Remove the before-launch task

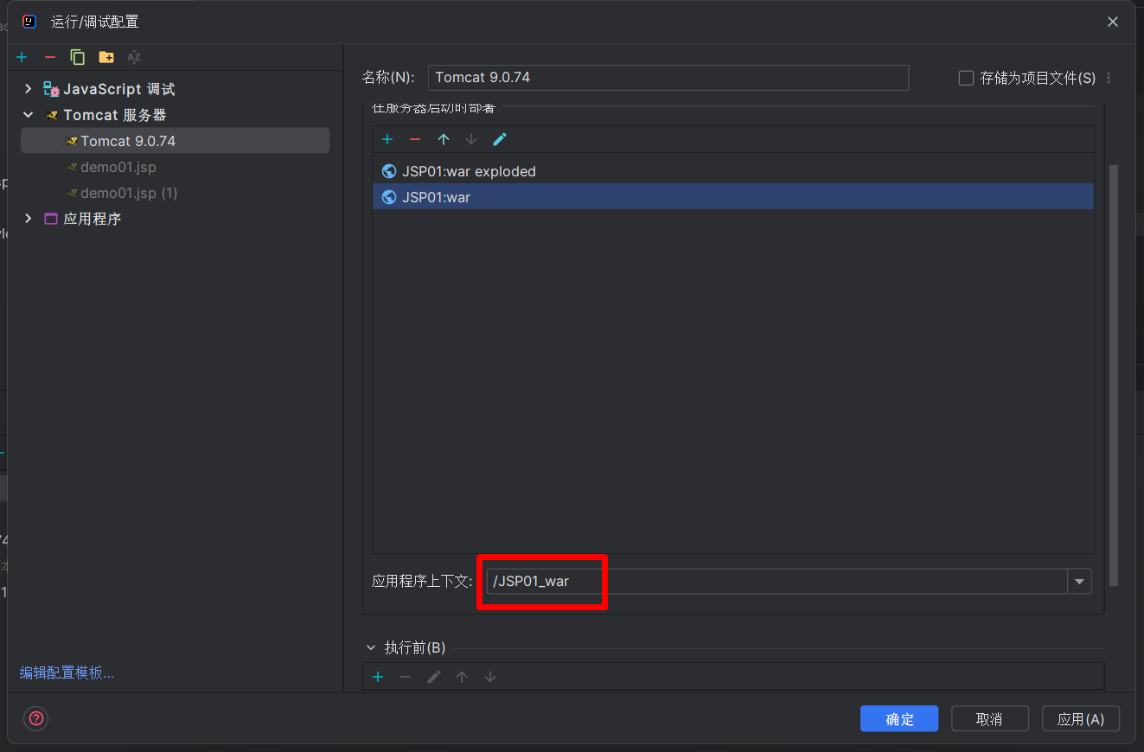point(406,677)
